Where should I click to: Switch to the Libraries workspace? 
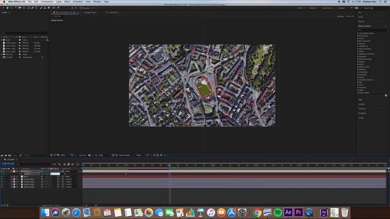point(342,8)
